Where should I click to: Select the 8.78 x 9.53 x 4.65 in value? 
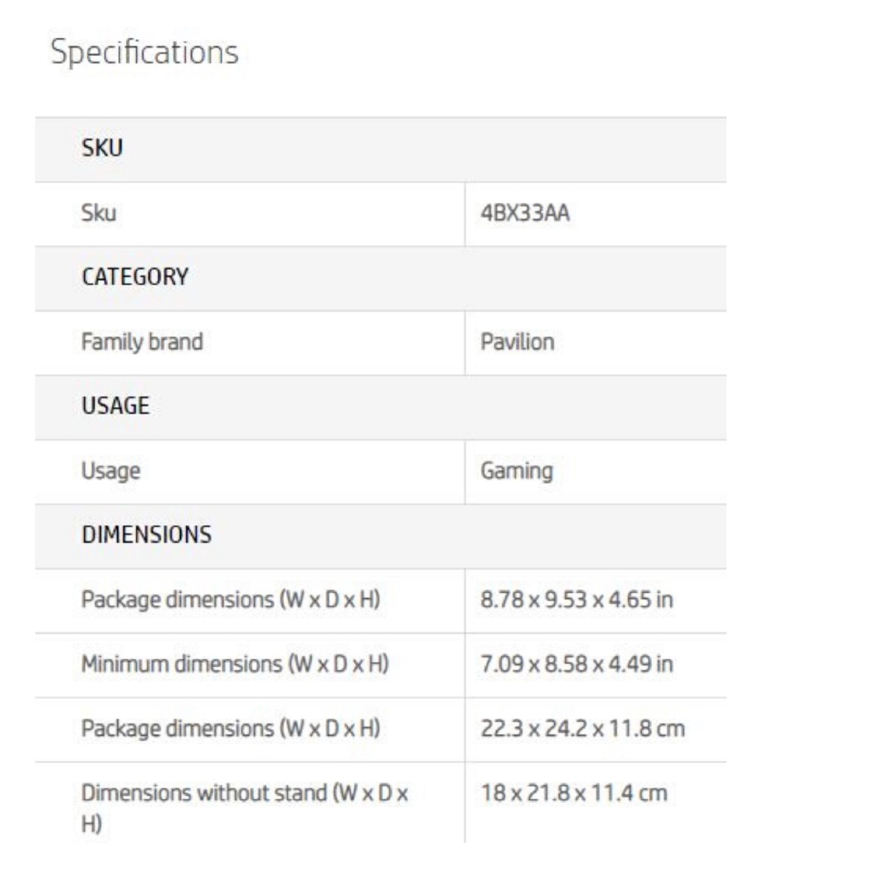(577, 600)
